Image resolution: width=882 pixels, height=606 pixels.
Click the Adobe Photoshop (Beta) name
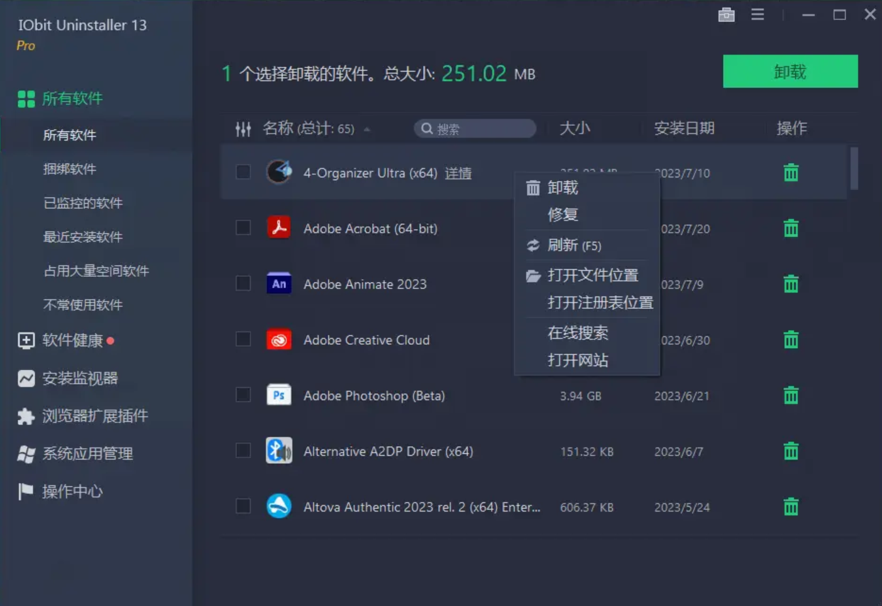(x=374, y=396)
